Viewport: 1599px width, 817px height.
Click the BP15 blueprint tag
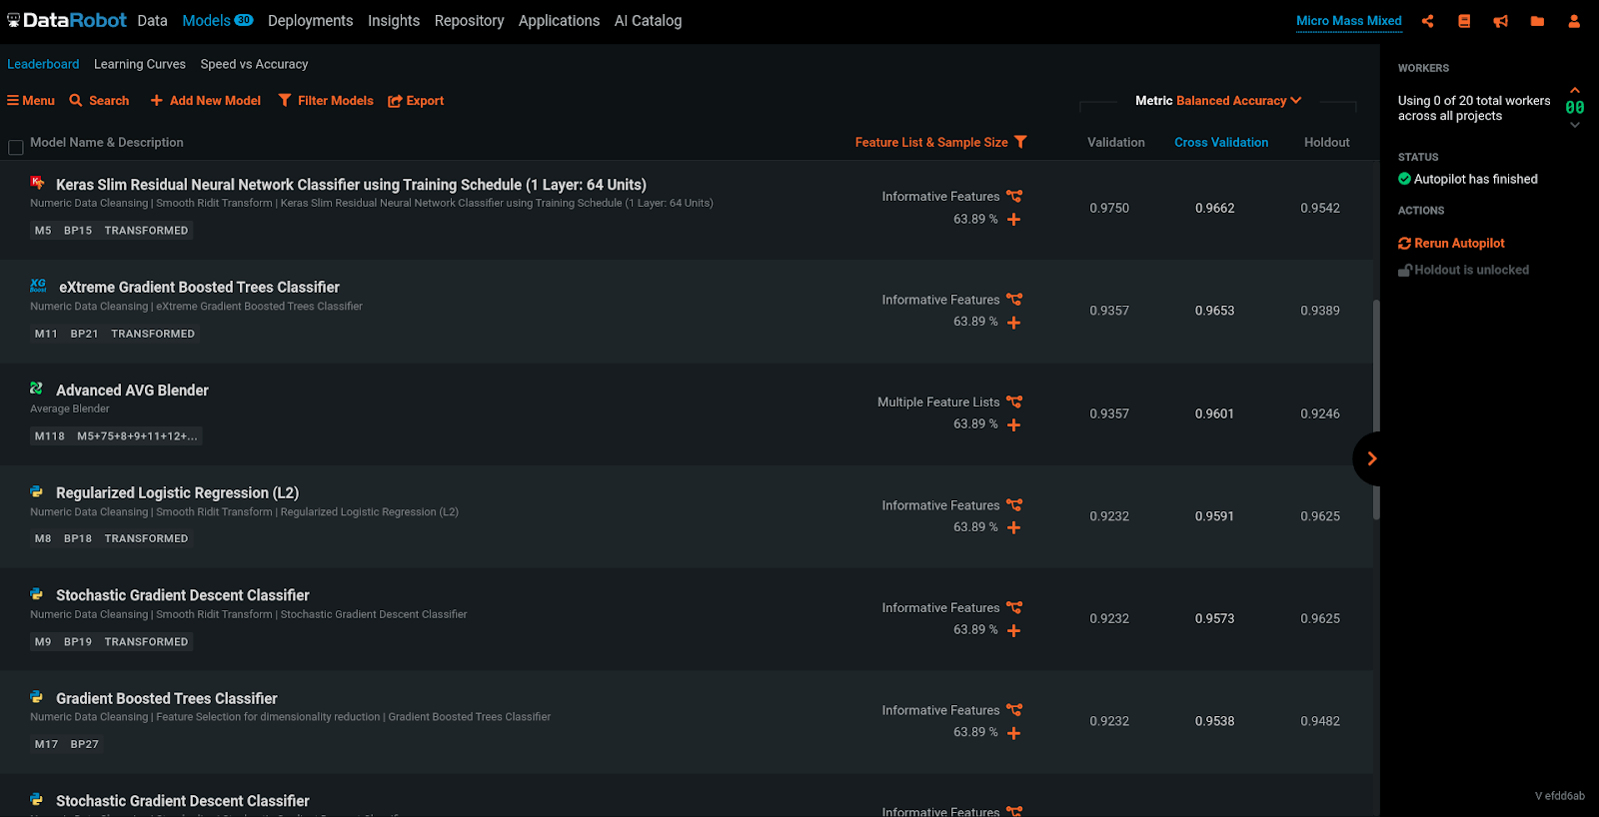coord(78,231)
